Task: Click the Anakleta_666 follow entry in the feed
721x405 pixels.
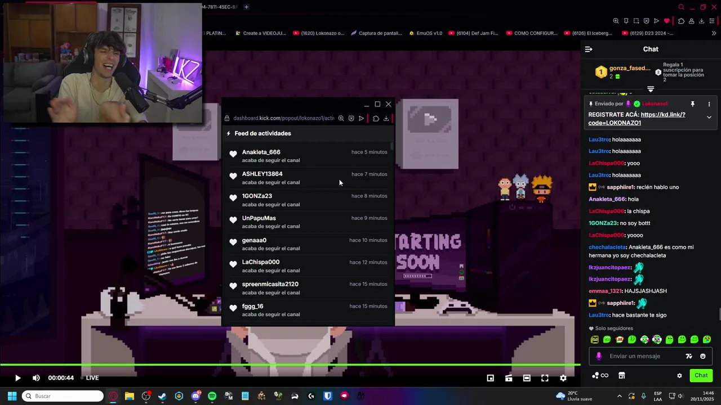Action: click(308, 156)
